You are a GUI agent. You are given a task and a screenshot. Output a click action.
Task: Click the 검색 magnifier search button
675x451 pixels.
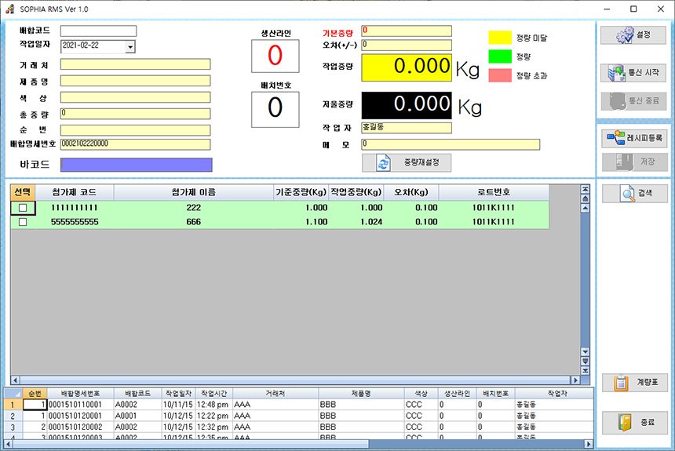click(x=634, y=194)
